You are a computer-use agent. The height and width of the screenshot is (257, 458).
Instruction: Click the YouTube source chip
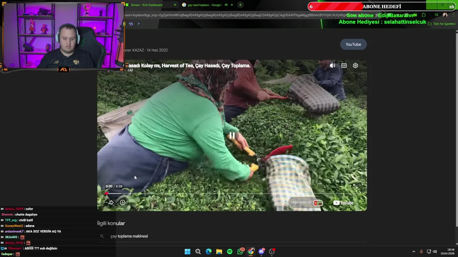pyautogui.click(x=353, y=44)
